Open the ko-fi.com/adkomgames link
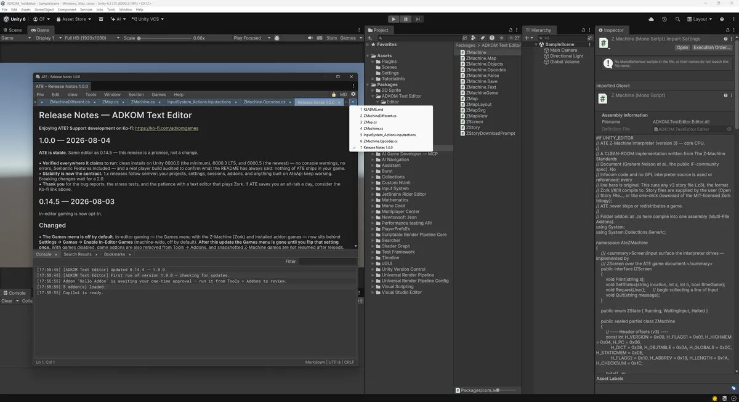The height and width of the screenshot is (402, 739). point(167,129)
